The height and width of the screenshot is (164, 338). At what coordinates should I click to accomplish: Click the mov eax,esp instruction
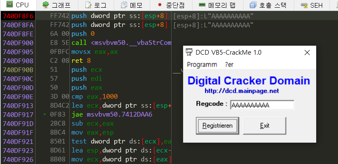[x=93, y=132]
